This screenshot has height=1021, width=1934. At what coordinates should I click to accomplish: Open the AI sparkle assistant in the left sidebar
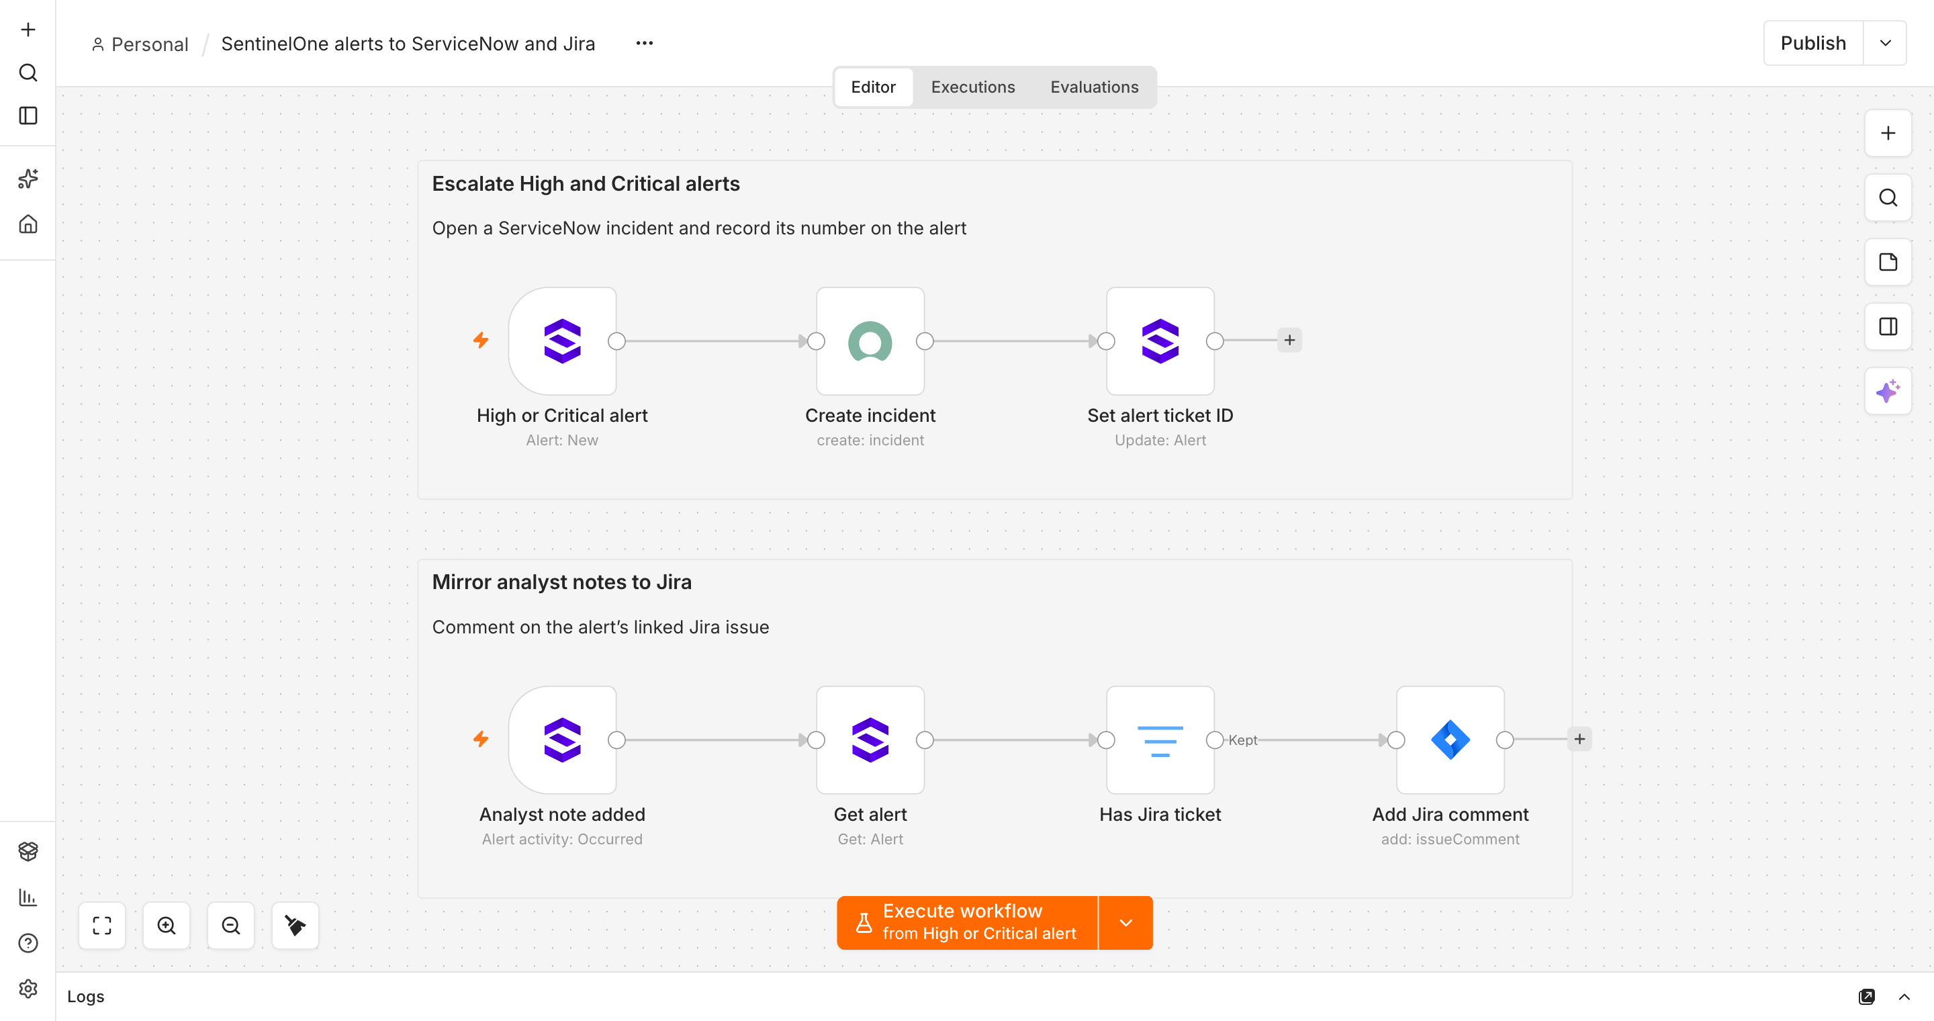click(28, 179)
